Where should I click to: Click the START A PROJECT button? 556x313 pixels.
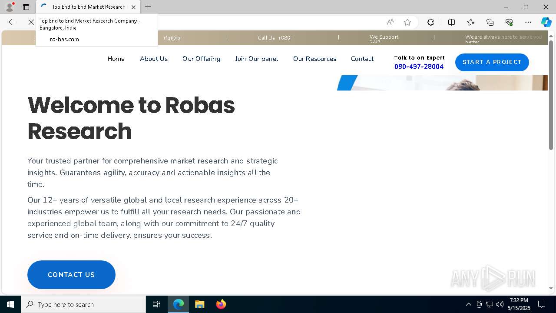[x=492, y=62]
